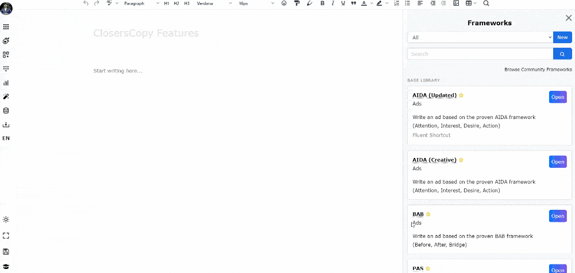
Task: Apply the highlight color marker
Action: tap(379, 3)
